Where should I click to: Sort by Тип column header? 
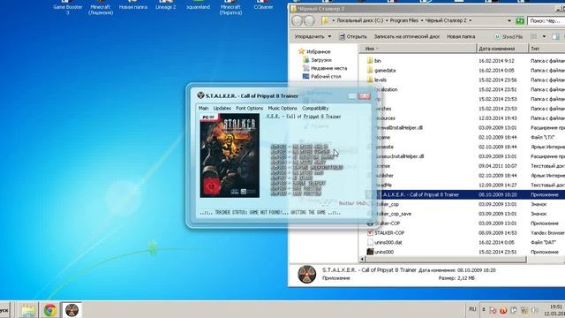pyautogui.click(x=547, y=49)
